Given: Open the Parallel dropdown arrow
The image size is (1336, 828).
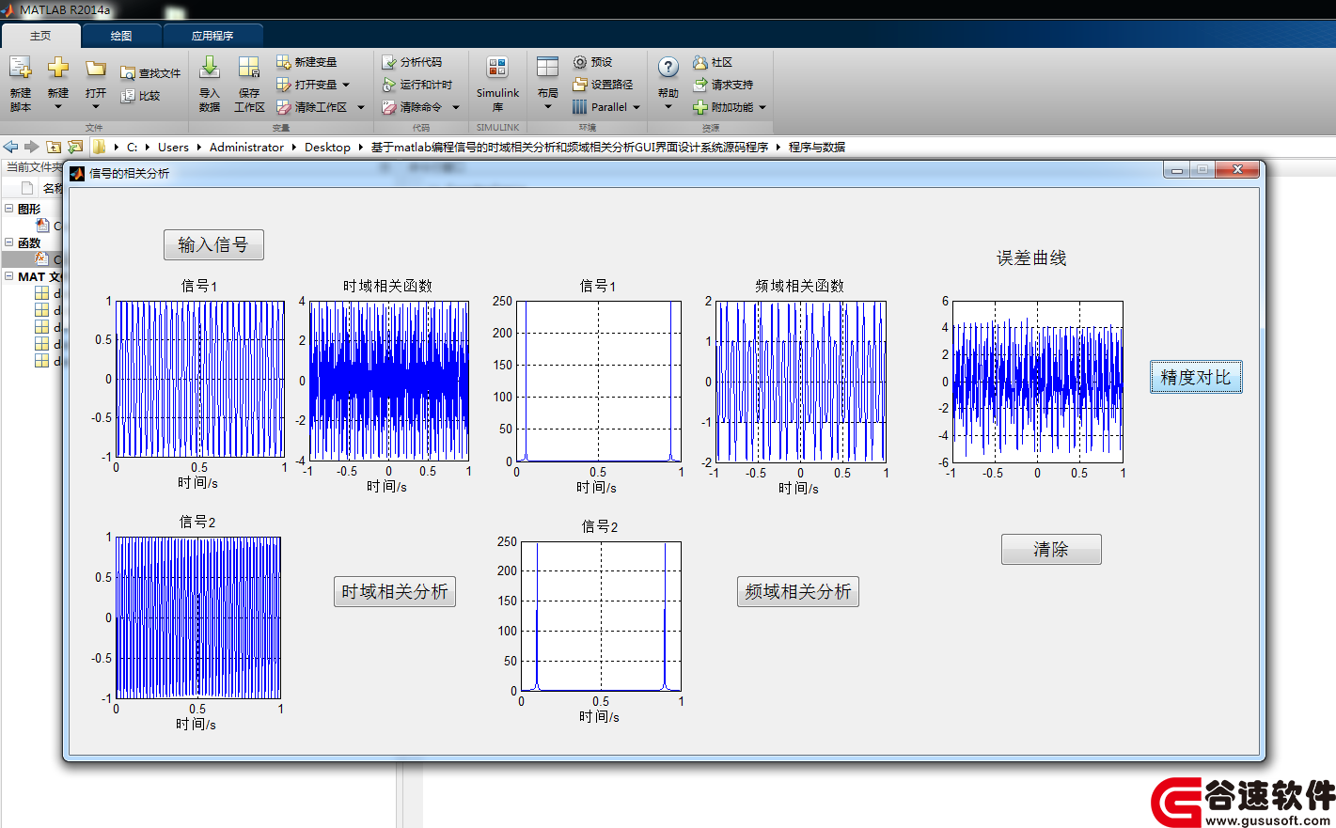Looking at the screenshot, I should [x=637, y=107].
